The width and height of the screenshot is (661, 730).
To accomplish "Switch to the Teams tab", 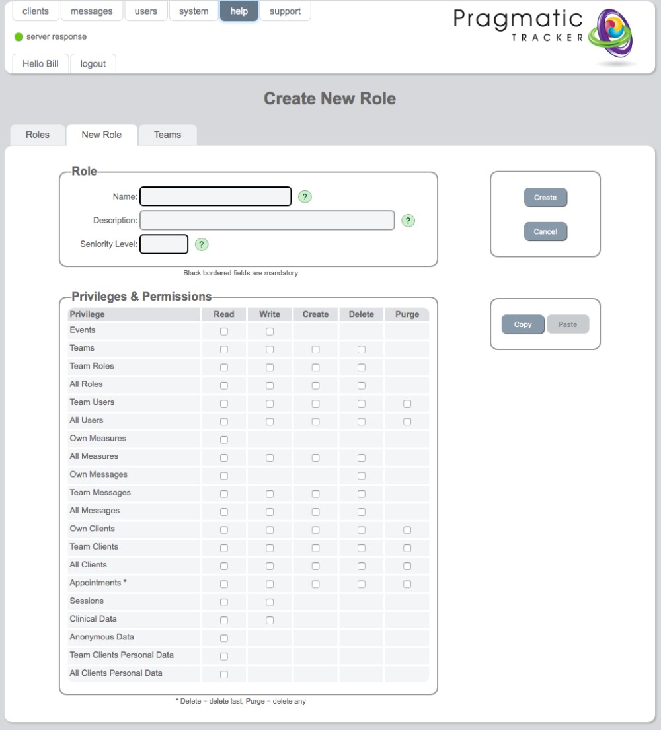I will coord(167,135).
